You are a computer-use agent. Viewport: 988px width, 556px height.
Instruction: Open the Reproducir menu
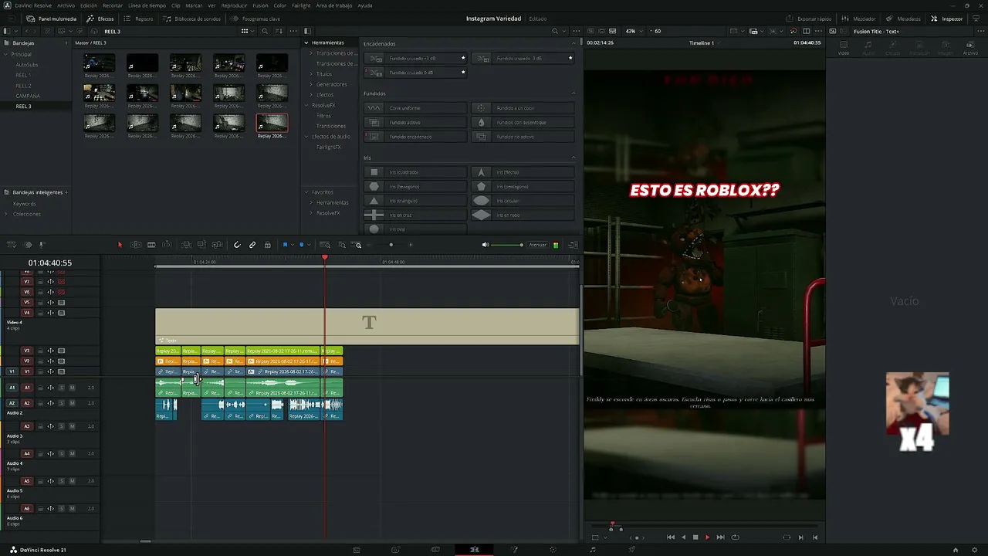point(234,5)
